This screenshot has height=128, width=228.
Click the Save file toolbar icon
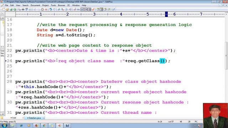tap(11, 10)
